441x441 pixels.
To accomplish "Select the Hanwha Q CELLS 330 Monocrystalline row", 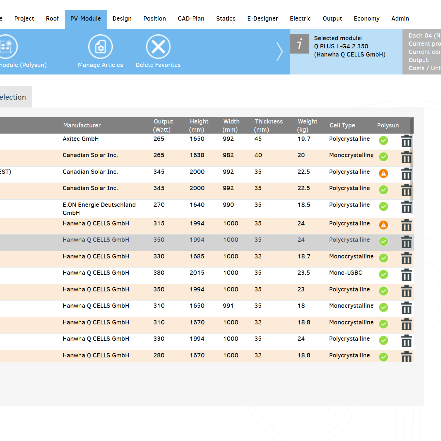I will click(207, 259).
